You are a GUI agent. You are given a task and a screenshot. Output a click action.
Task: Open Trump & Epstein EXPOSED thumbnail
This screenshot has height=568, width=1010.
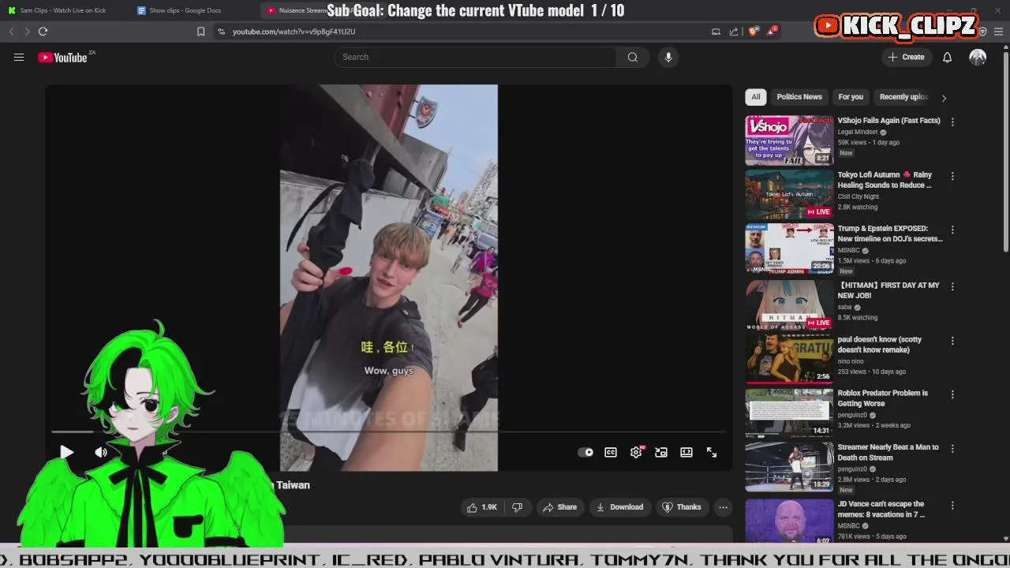789,248
